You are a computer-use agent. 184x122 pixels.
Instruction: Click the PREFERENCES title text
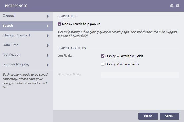pos(16,6)
